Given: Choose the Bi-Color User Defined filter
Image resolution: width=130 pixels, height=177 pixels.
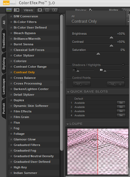Looking at the screenshot, I should click(x=30, y=27).
